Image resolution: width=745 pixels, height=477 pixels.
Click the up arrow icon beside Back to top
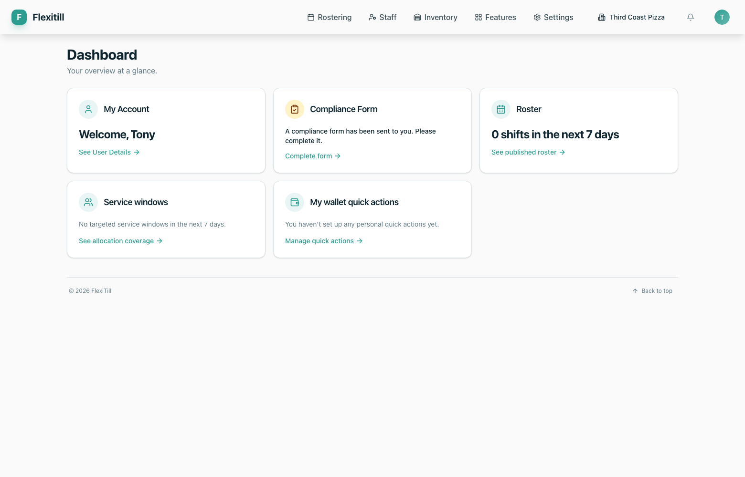pyautogui.click(x=635, y=291)
